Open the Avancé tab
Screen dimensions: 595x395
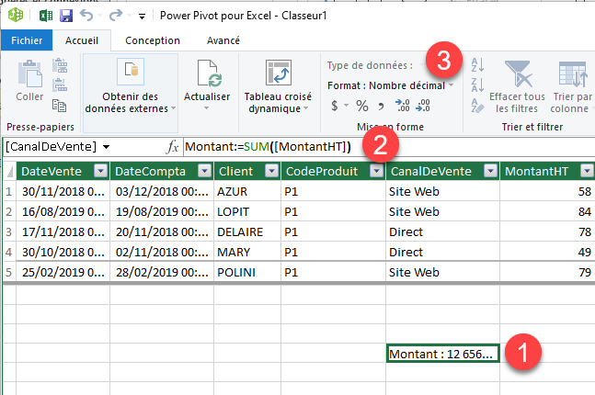223,40
